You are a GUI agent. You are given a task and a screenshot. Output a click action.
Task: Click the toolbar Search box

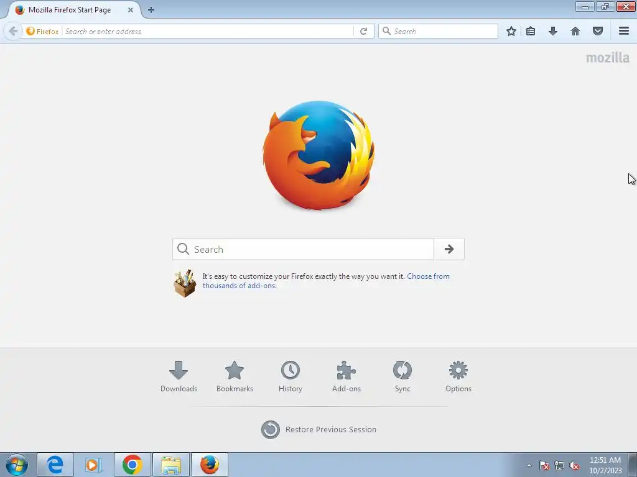coord(438,31)
